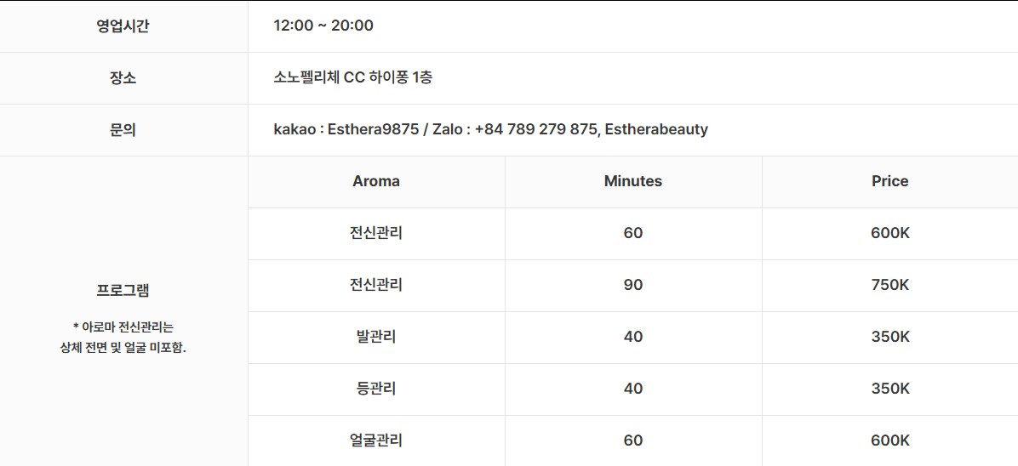Click the Aroma column header
The image size is (1018, 466).
click(x=376, y=182)
